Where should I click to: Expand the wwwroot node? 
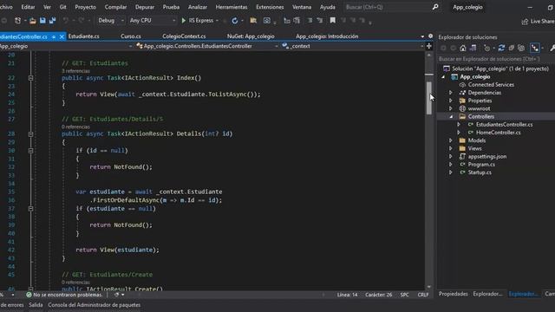tap(451, 108)
